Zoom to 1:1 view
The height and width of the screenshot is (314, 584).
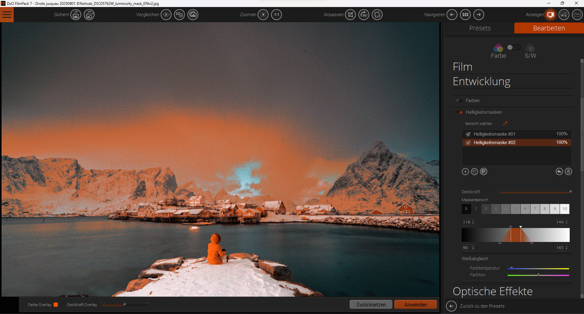tap(276, 15)
